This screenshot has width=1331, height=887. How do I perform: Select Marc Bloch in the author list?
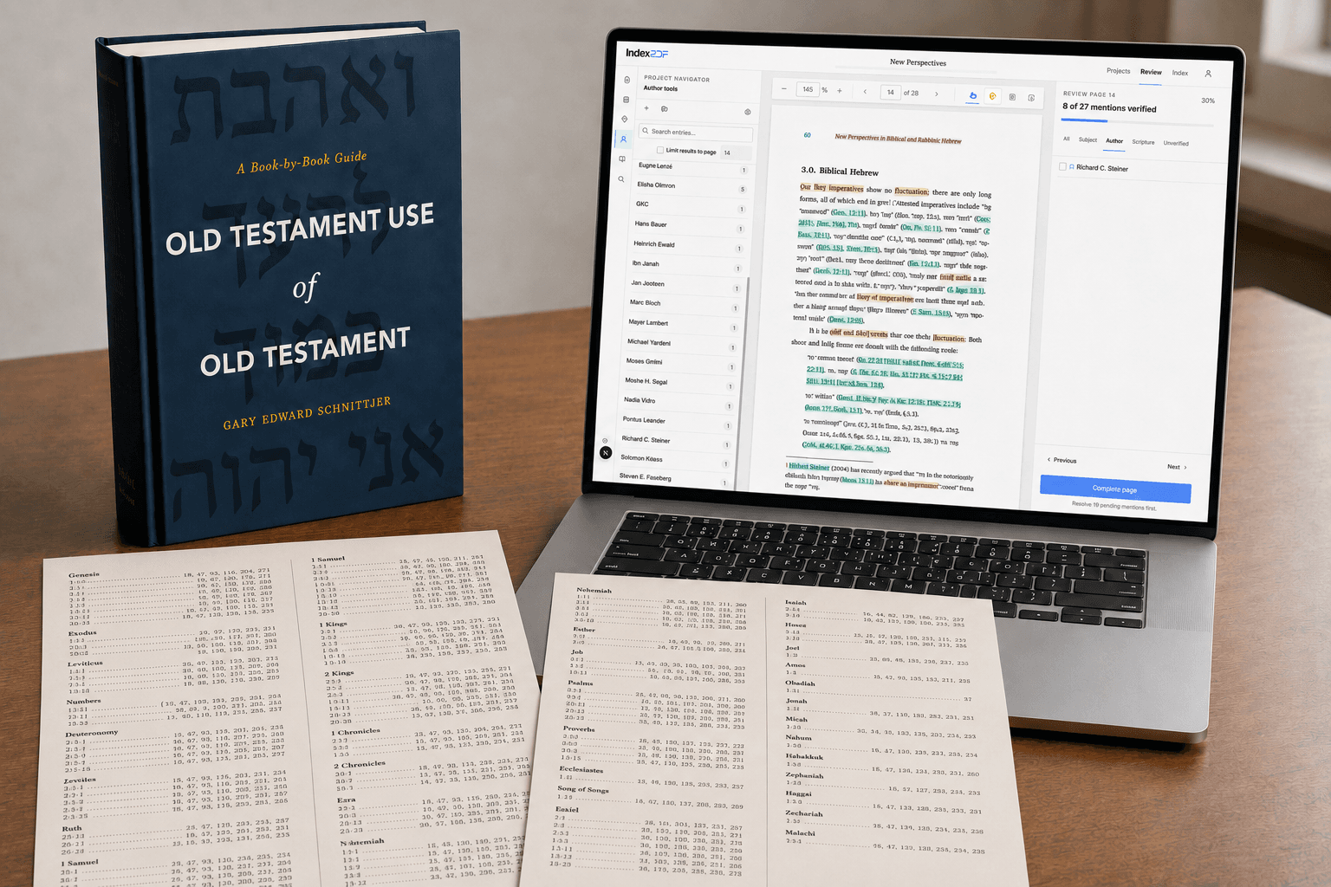684,305
